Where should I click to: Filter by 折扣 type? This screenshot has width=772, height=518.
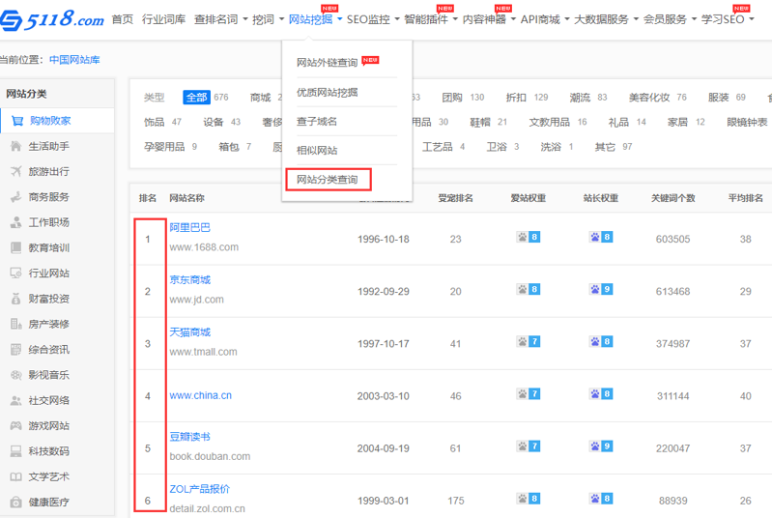click(516, 97)
